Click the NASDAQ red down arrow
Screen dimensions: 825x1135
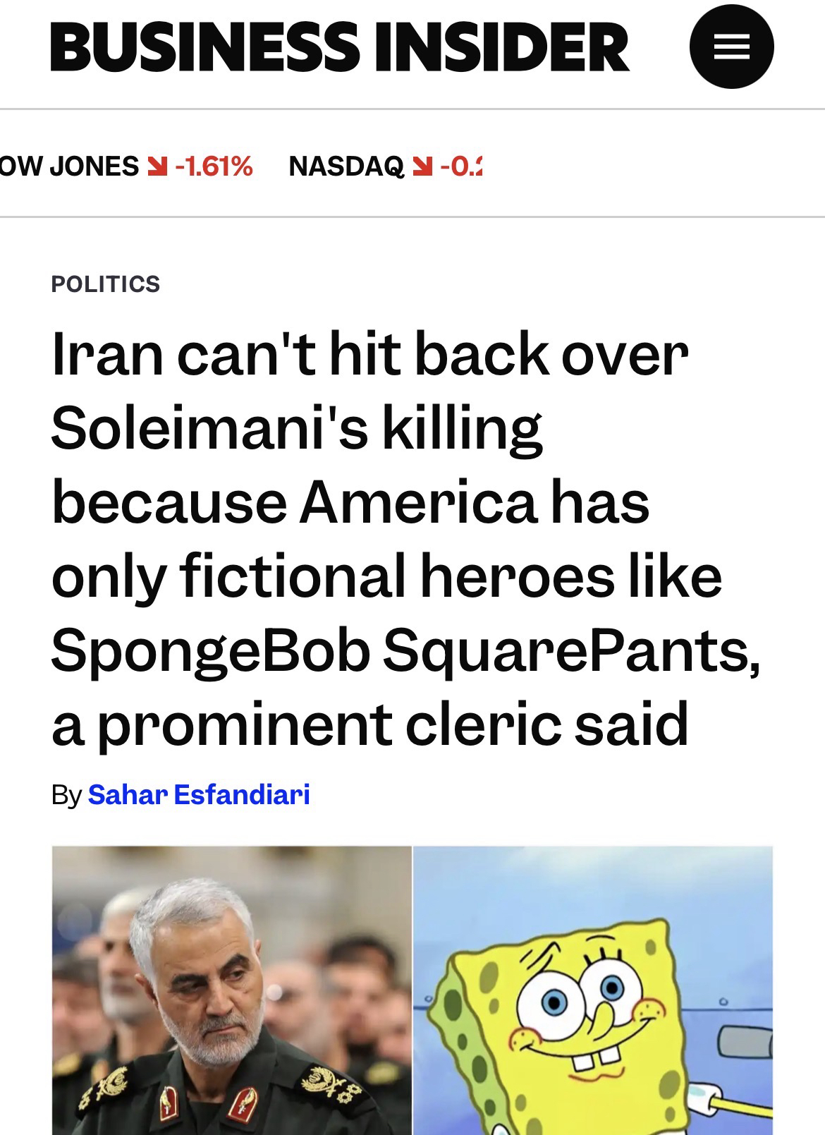point(421,166)
